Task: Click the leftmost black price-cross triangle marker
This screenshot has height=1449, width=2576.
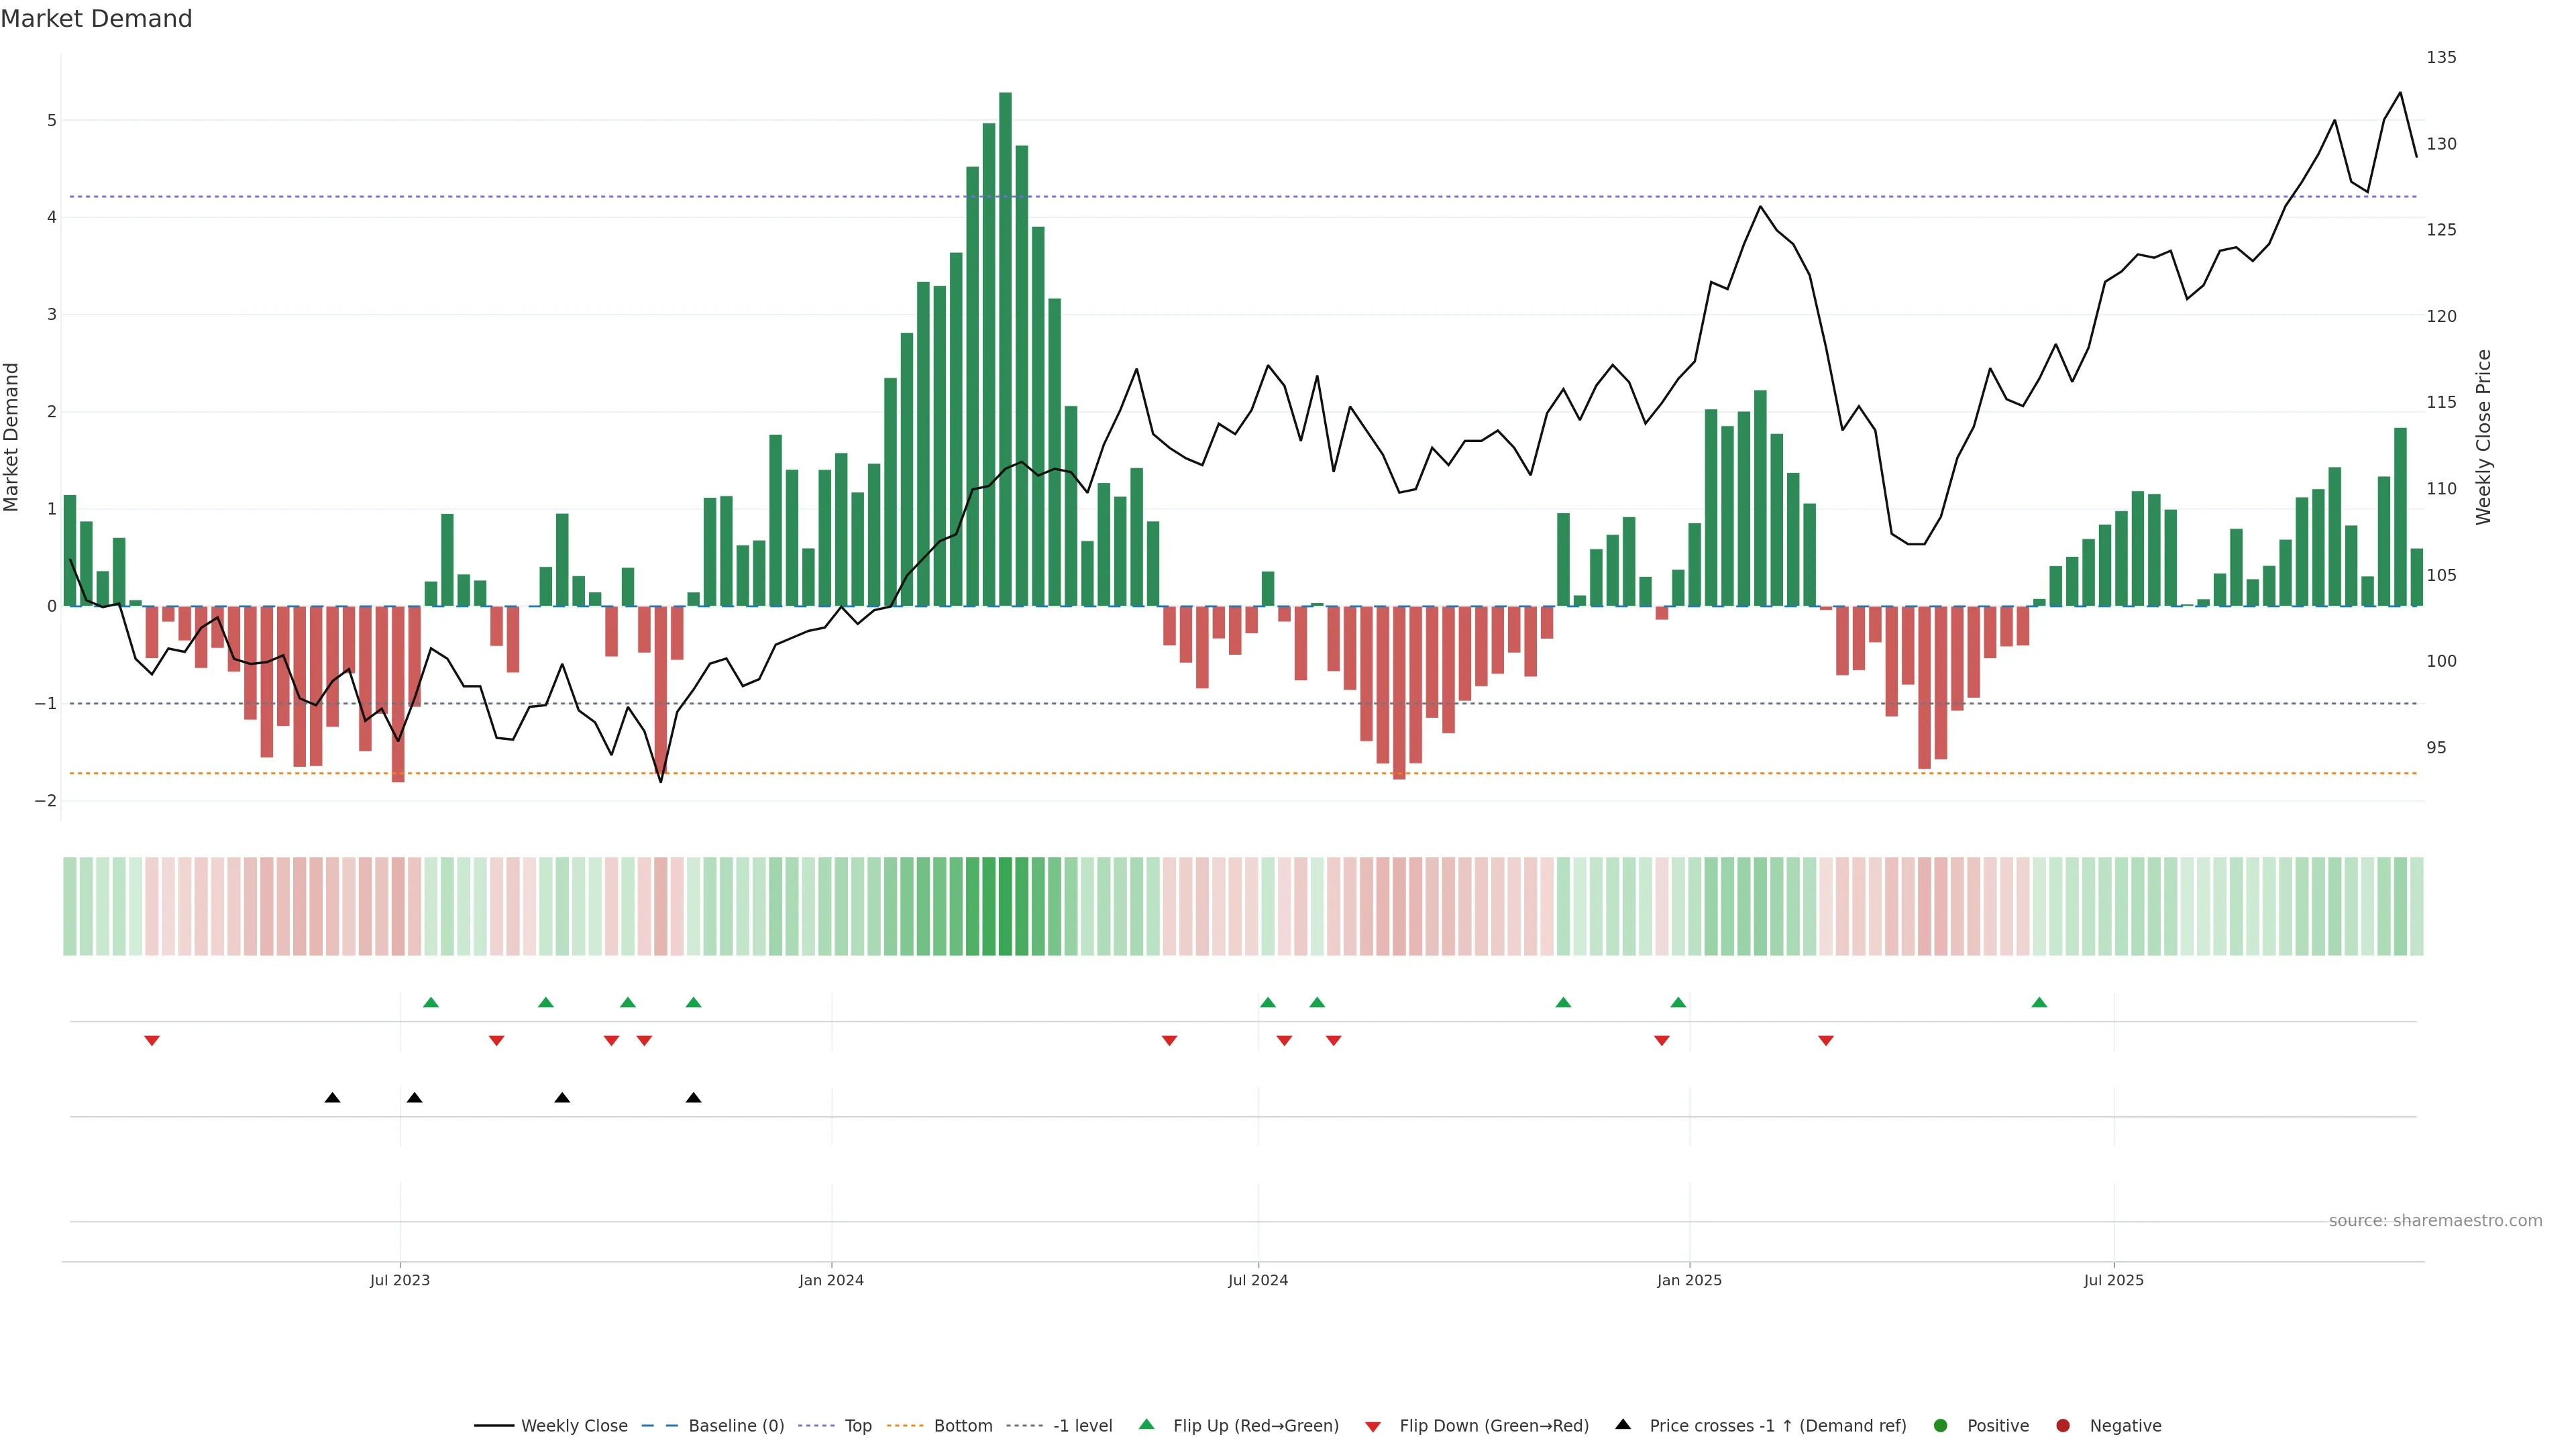Action: (333, 1098)
